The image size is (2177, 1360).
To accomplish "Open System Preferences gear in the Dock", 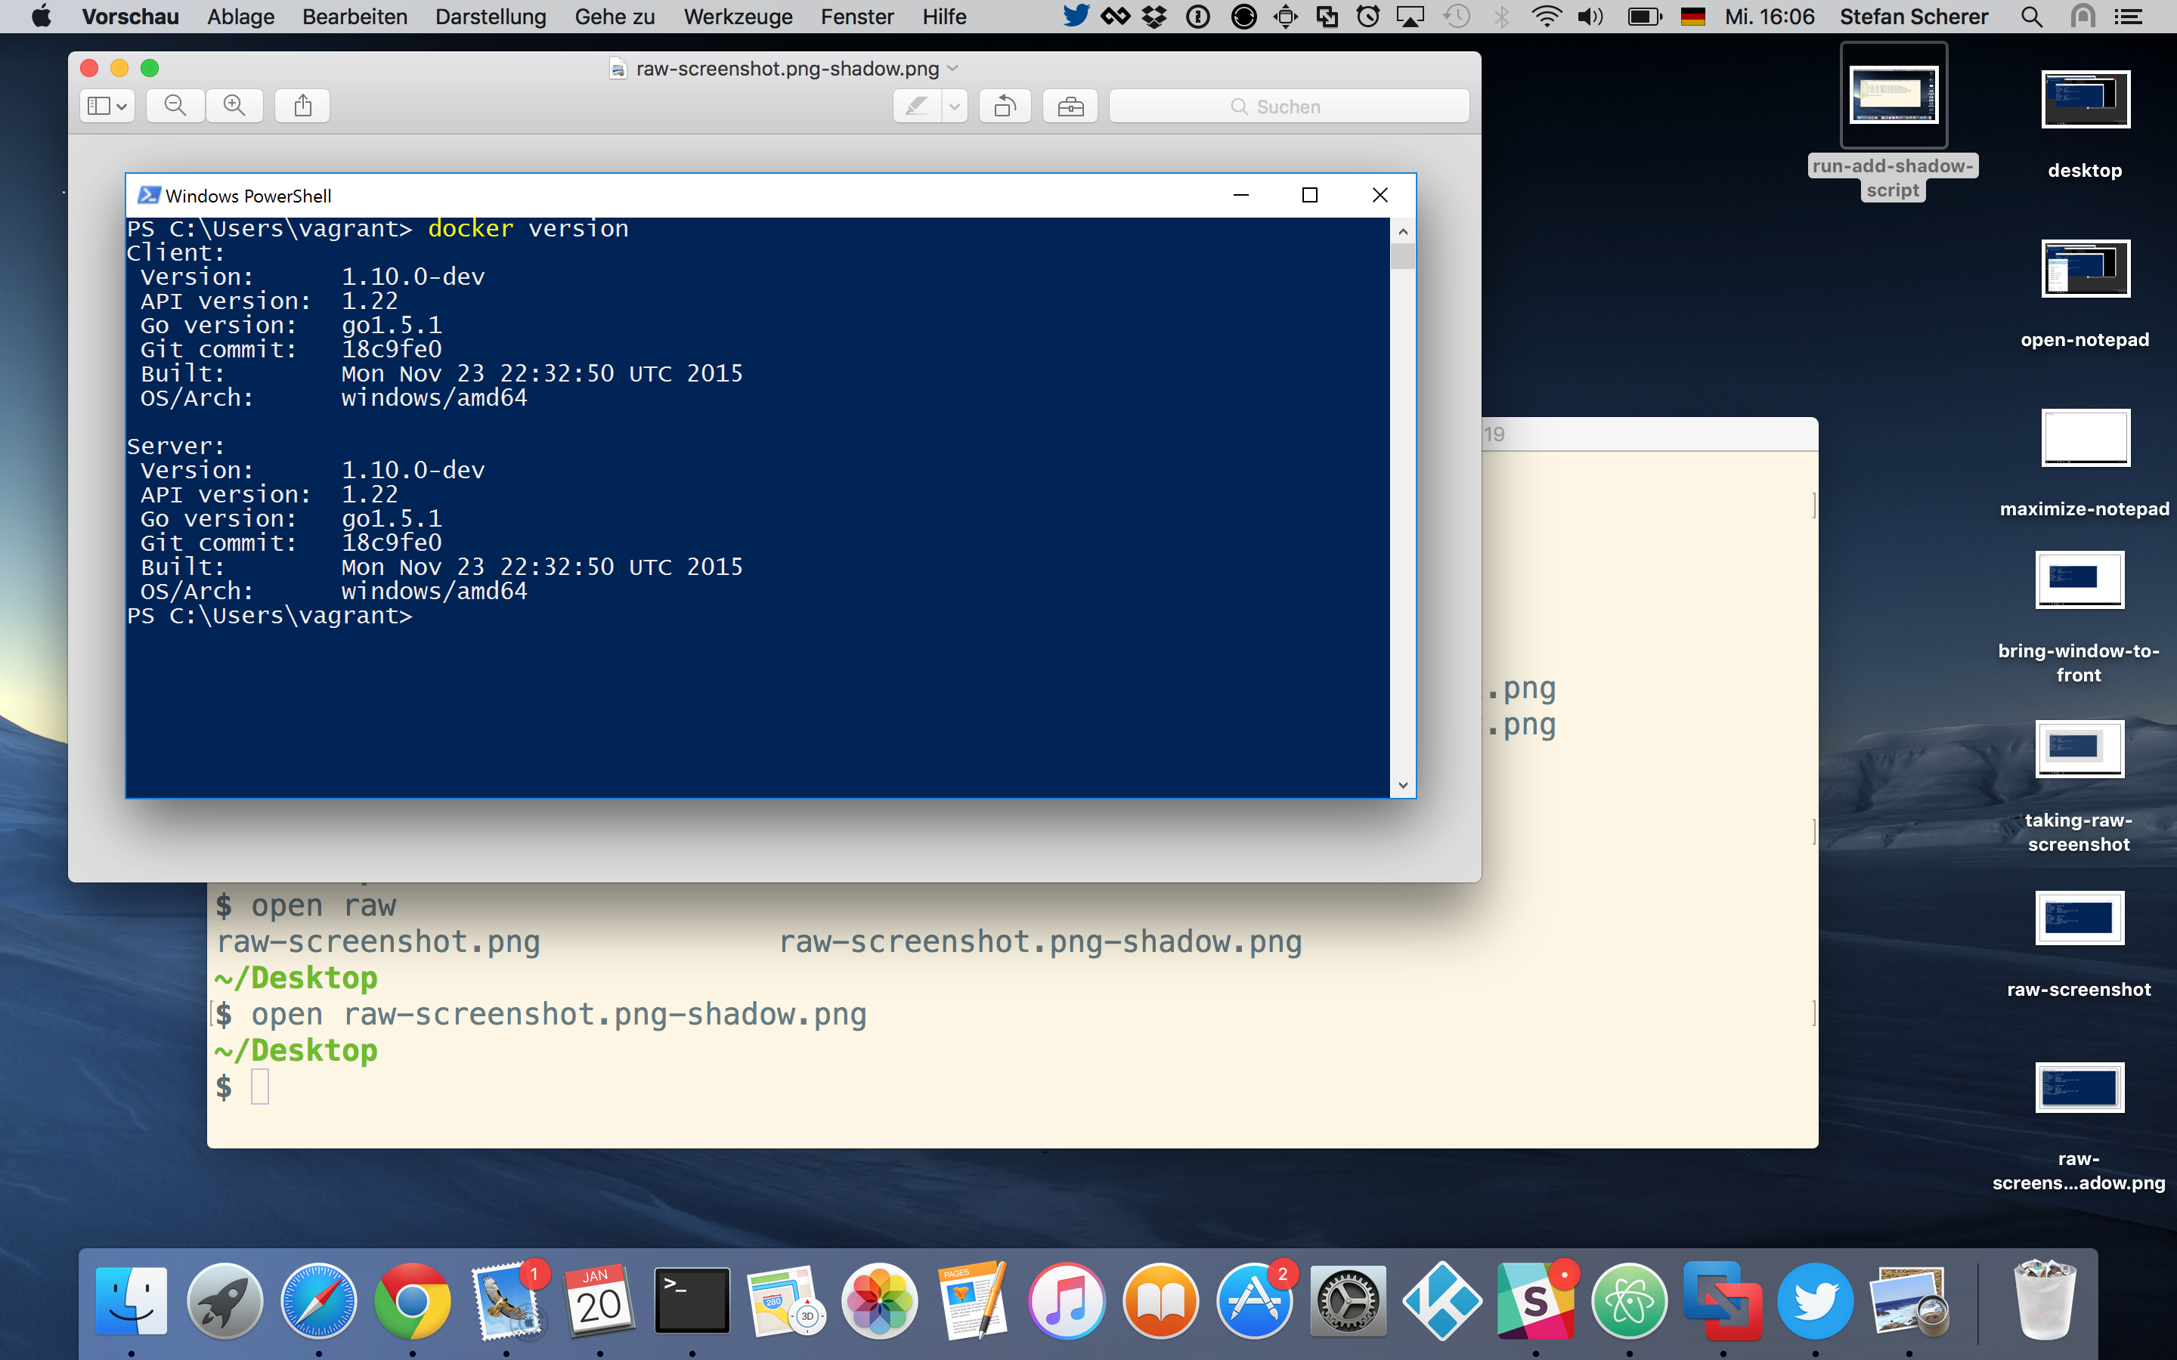I will [x=1348, y=1300].
